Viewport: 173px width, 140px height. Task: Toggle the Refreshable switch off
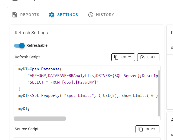(20, 46)
